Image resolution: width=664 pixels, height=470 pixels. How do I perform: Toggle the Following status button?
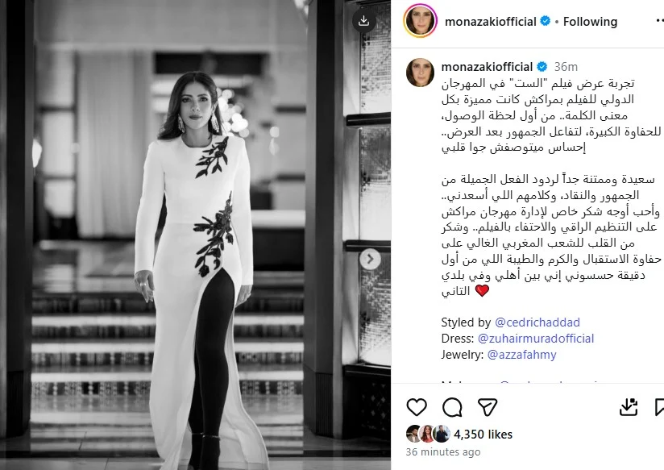(x=590, y=22)
